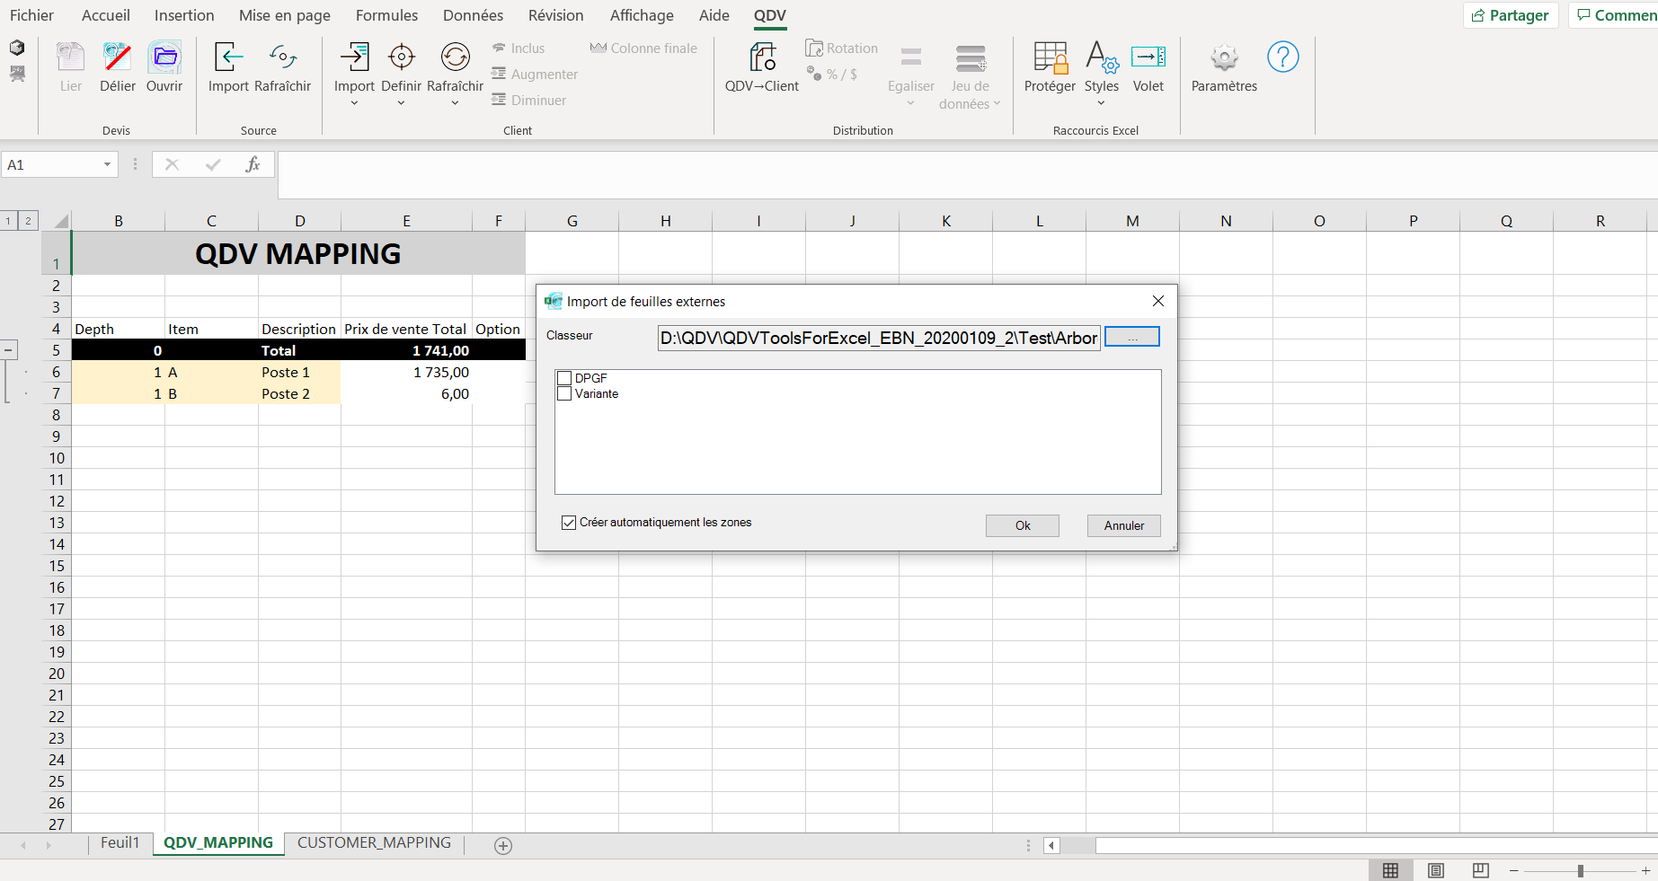Switch to the Formules ribbon tab
This screenshot has width=1658, height=881.
point(386,15)
